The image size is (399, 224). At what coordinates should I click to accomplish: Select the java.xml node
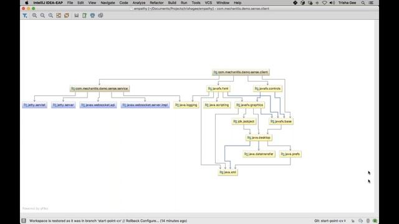tap(228, 172)
